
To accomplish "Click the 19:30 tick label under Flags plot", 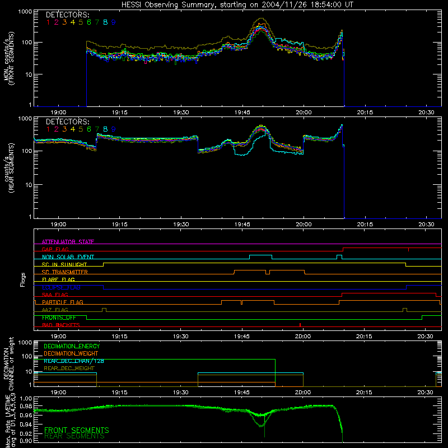I will 180,337.
